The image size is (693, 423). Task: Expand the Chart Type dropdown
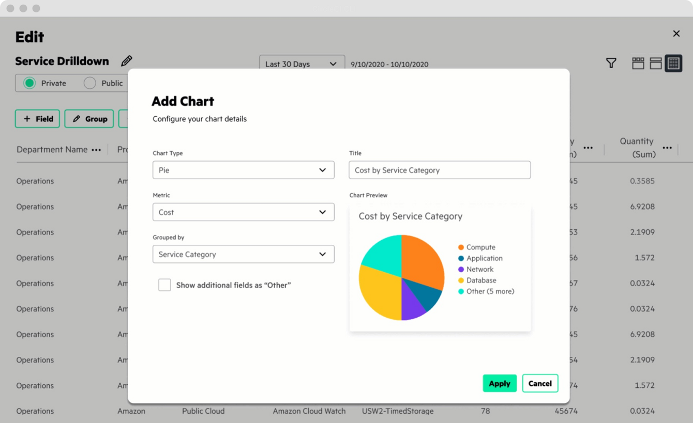tap(243, 170)
